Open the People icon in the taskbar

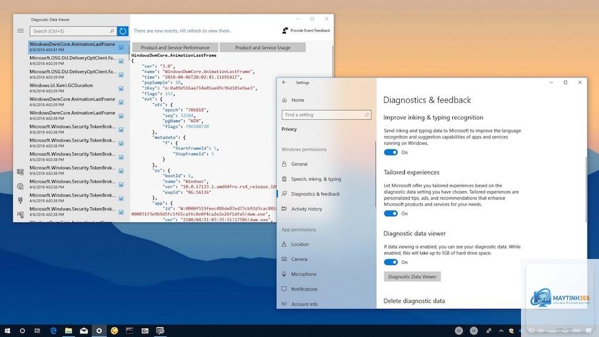(x=489, y=331)
